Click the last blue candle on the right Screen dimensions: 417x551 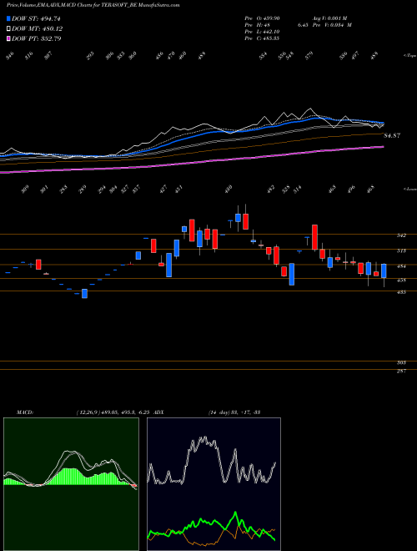point(384,271)
